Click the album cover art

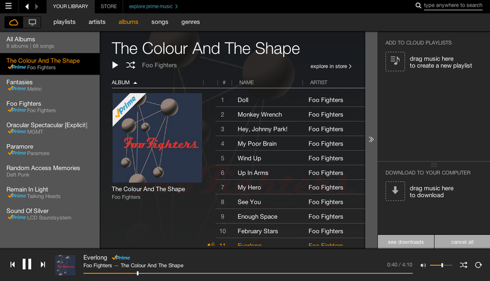pos(157,138)
